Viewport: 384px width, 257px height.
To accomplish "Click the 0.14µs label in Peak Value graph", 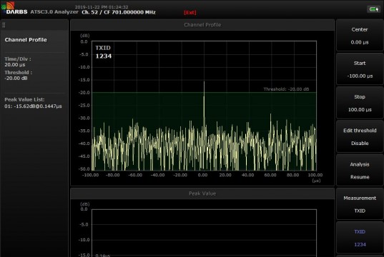I will (x=102, y=255).
